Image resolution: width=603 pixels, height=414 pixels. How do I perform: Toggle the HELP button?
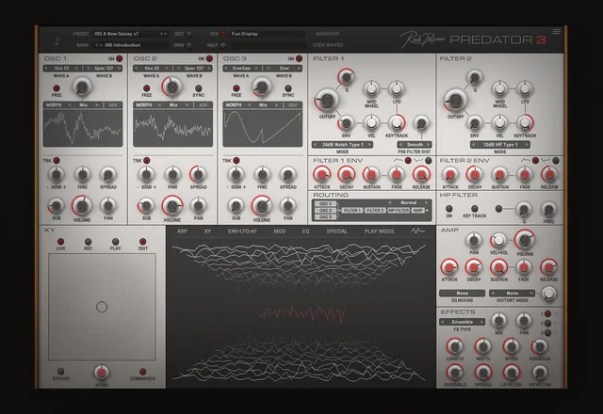tap(223, 45)
